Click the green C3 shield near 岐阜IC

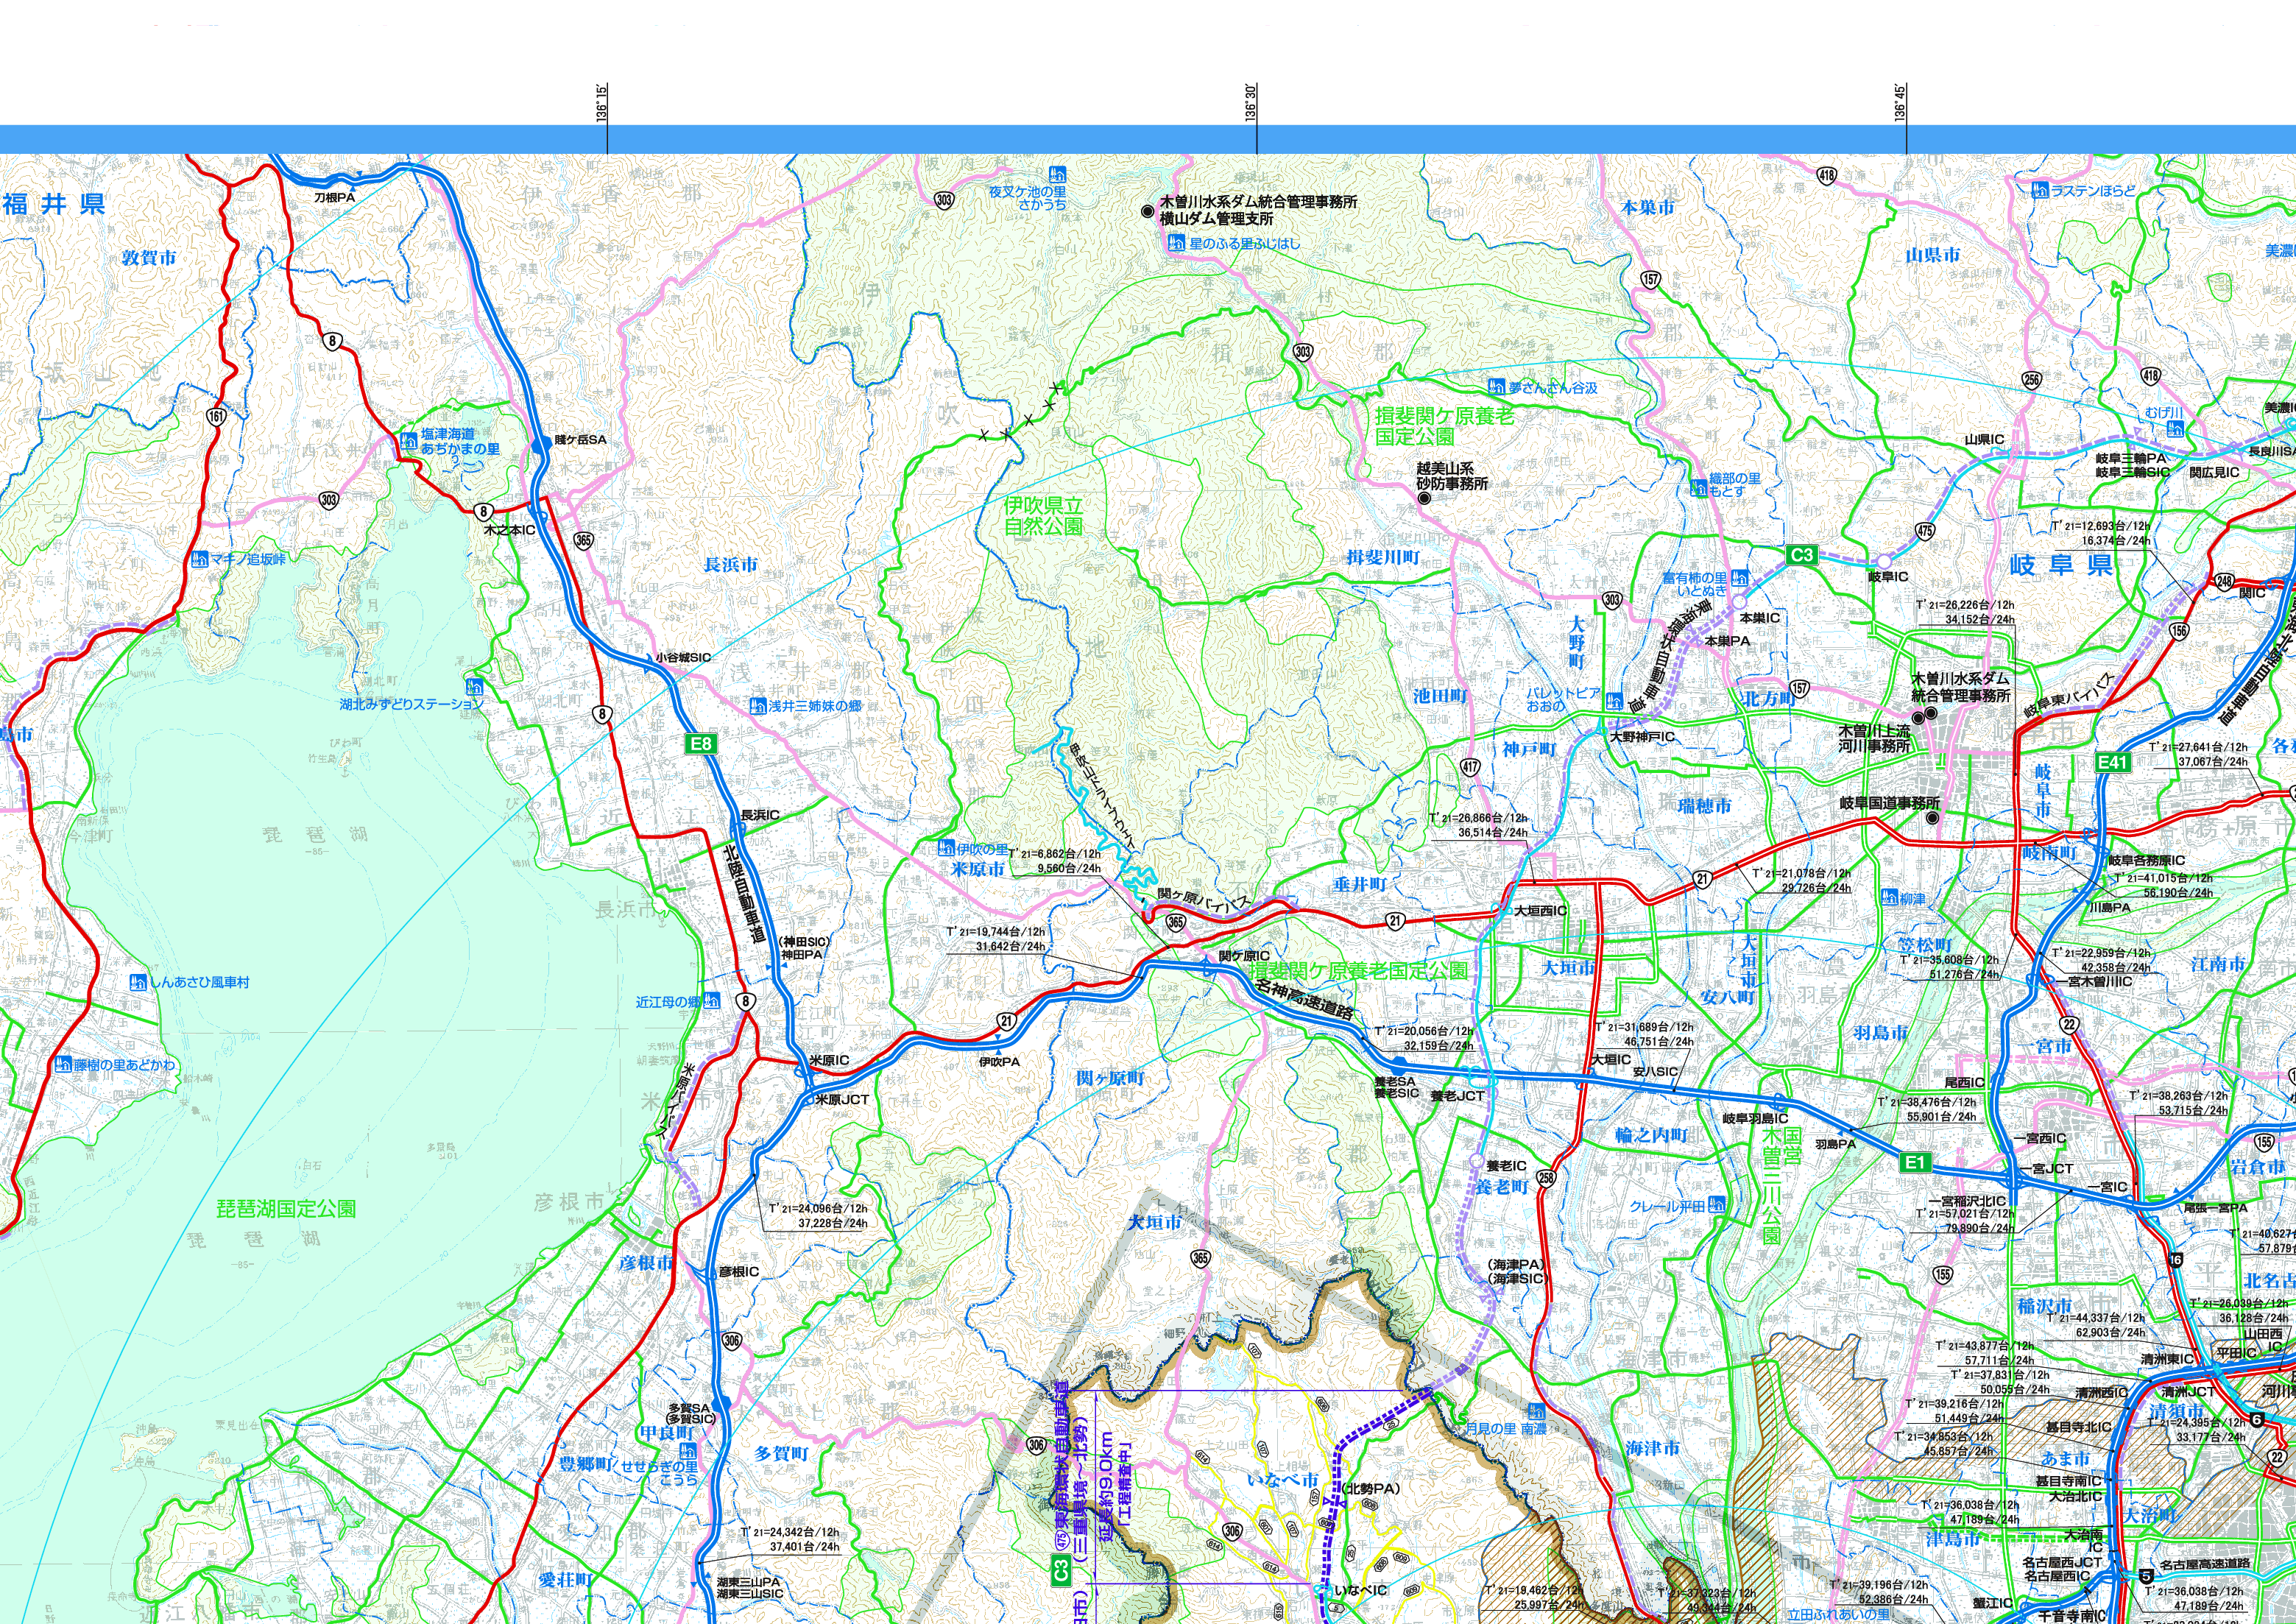click(1801, 555)
